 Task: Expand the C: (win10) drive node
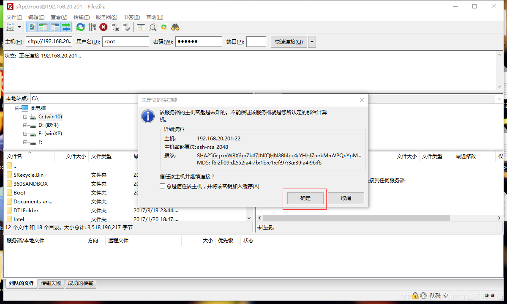pyautogui.click(x=25, y=117)
